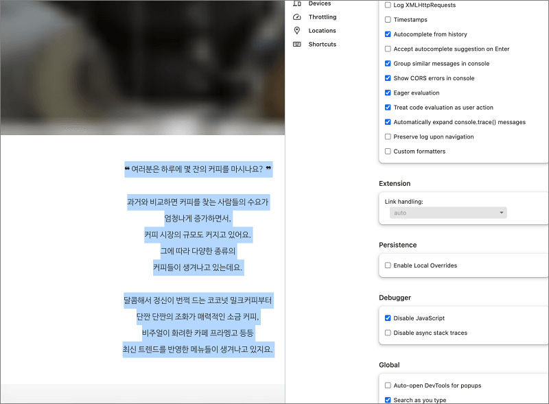Enable Disable async stack traces

(388, 333)
